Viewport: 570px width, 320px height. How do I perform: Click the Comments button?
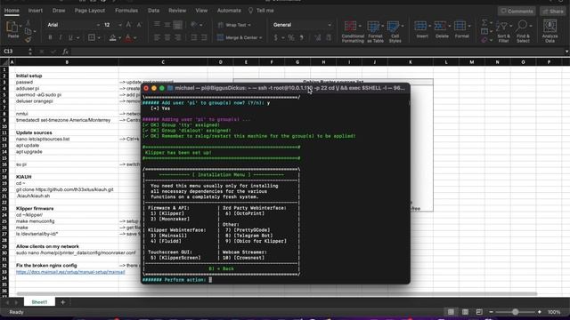click(517, 12)
